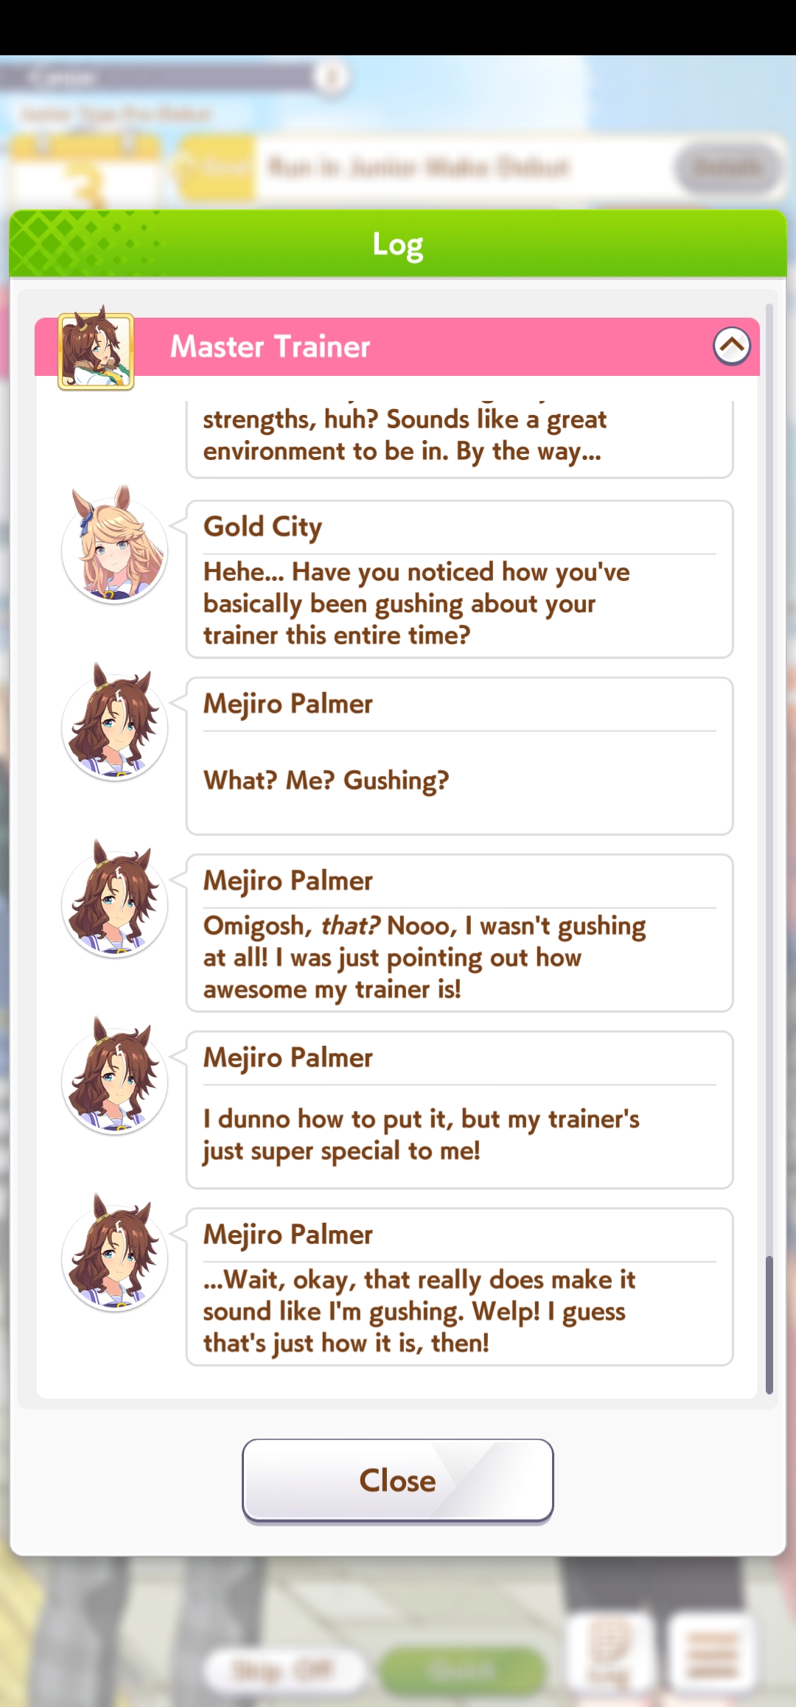The image size is (796, 1707).
Task: Tap Mejiro Palmer avatar beside "super special" line
Action: pyautogui.click(x=114, y=1078)
